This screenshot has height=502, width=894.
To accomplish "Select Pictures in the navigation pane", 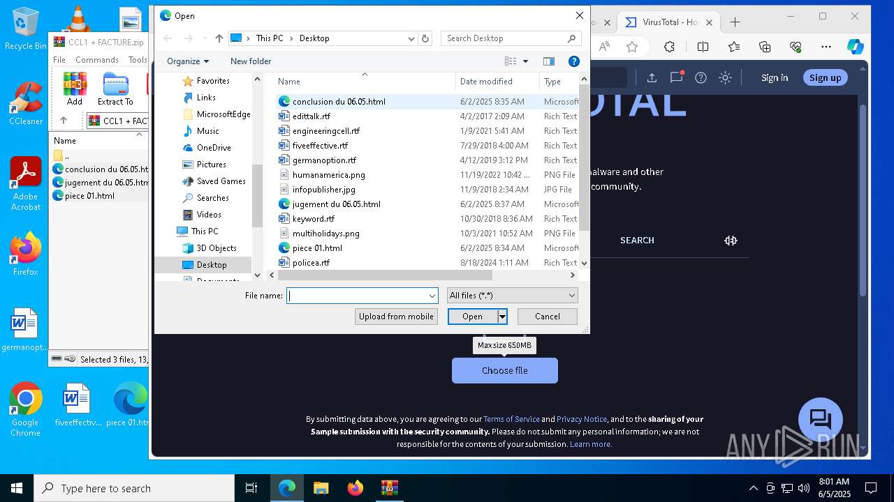I will [212, 165].
